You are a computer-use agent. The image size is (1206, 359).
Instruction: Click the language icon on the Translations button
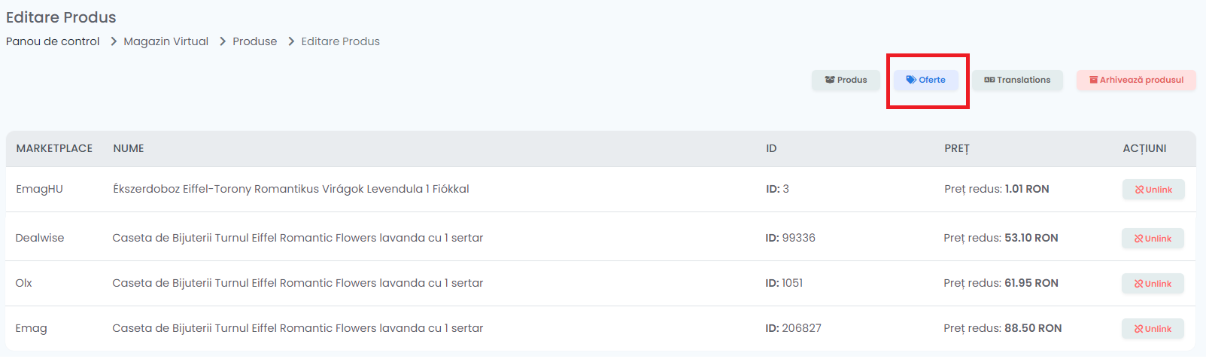[x=989, y=80]
